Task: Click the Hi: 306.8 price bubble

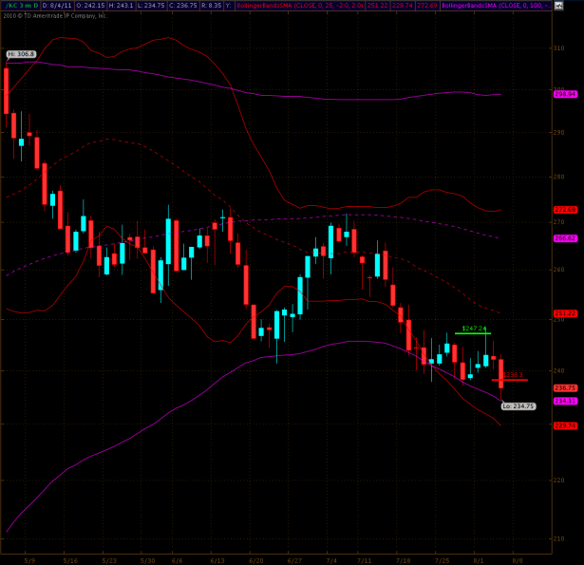Action: click(21, 54)
